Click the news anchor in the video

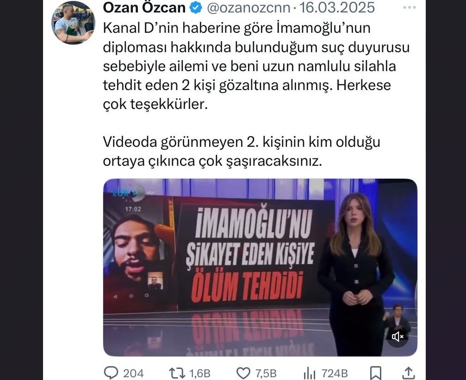(x=355, y=273)
